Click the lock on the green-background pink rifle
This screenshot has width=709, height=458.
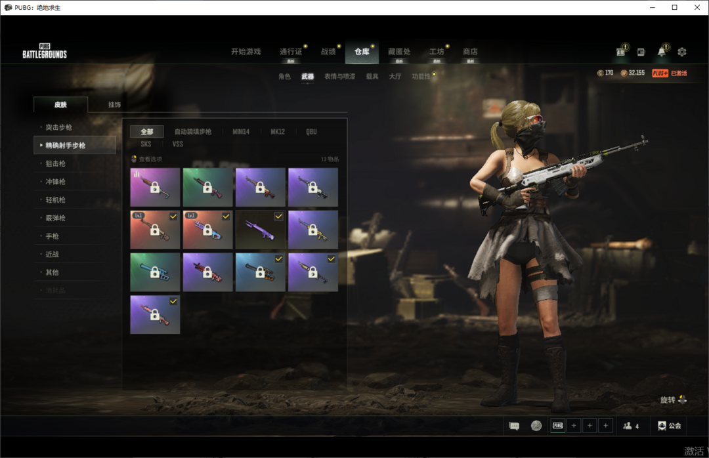[x=207, y=187]
